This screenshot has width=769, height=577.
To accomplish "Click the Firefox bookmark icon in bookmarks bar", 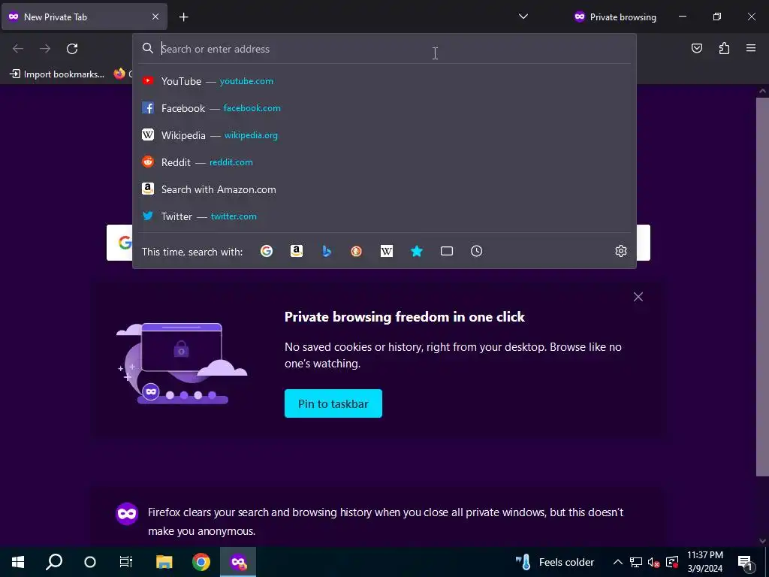I will point(119,74).
